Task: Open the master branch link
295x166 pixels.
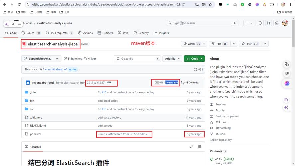Action: coord(73,69)
